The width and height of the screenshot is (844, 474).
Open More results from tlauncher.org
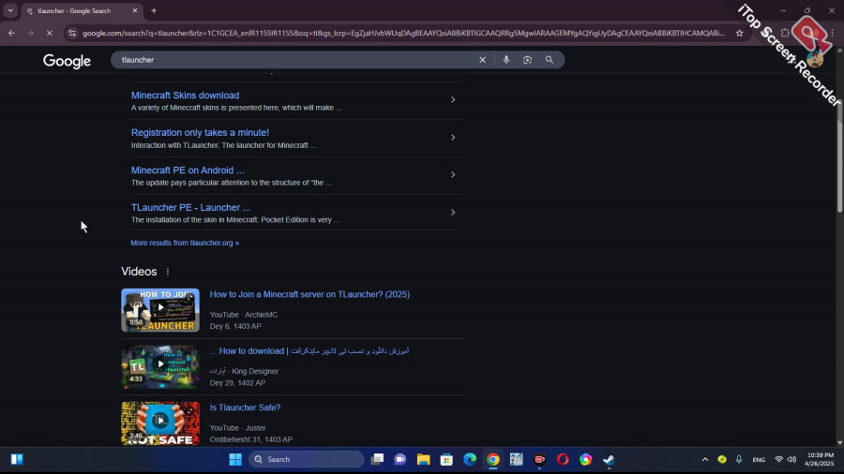[x=185, y=243]
